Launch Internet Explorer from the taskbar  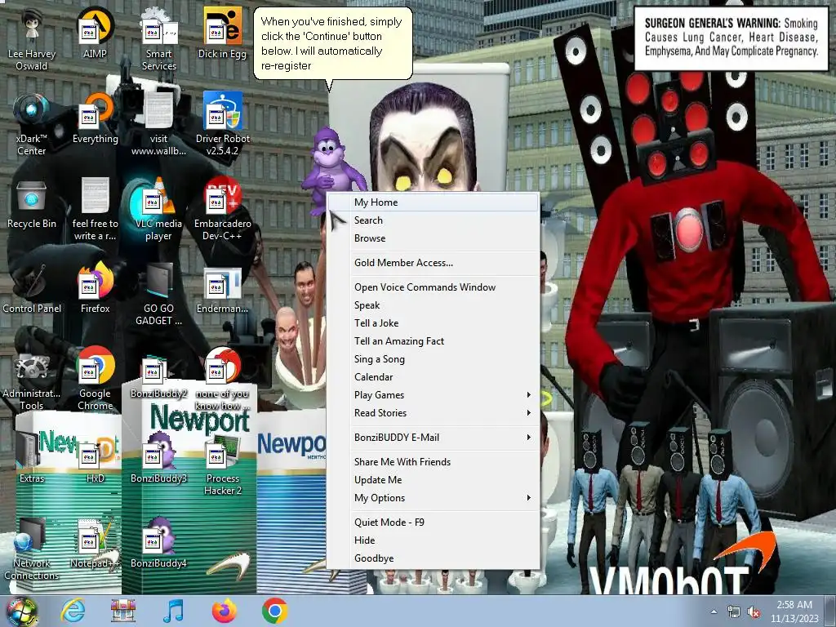[73, 611]
